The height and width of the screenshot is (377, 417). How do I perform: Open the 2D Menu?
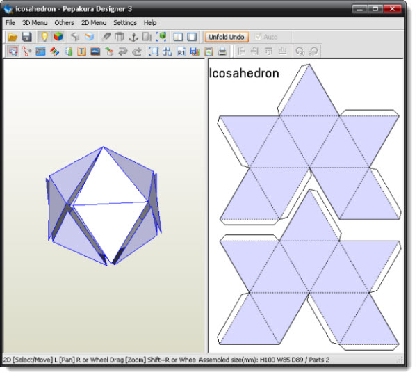[94, 23]
